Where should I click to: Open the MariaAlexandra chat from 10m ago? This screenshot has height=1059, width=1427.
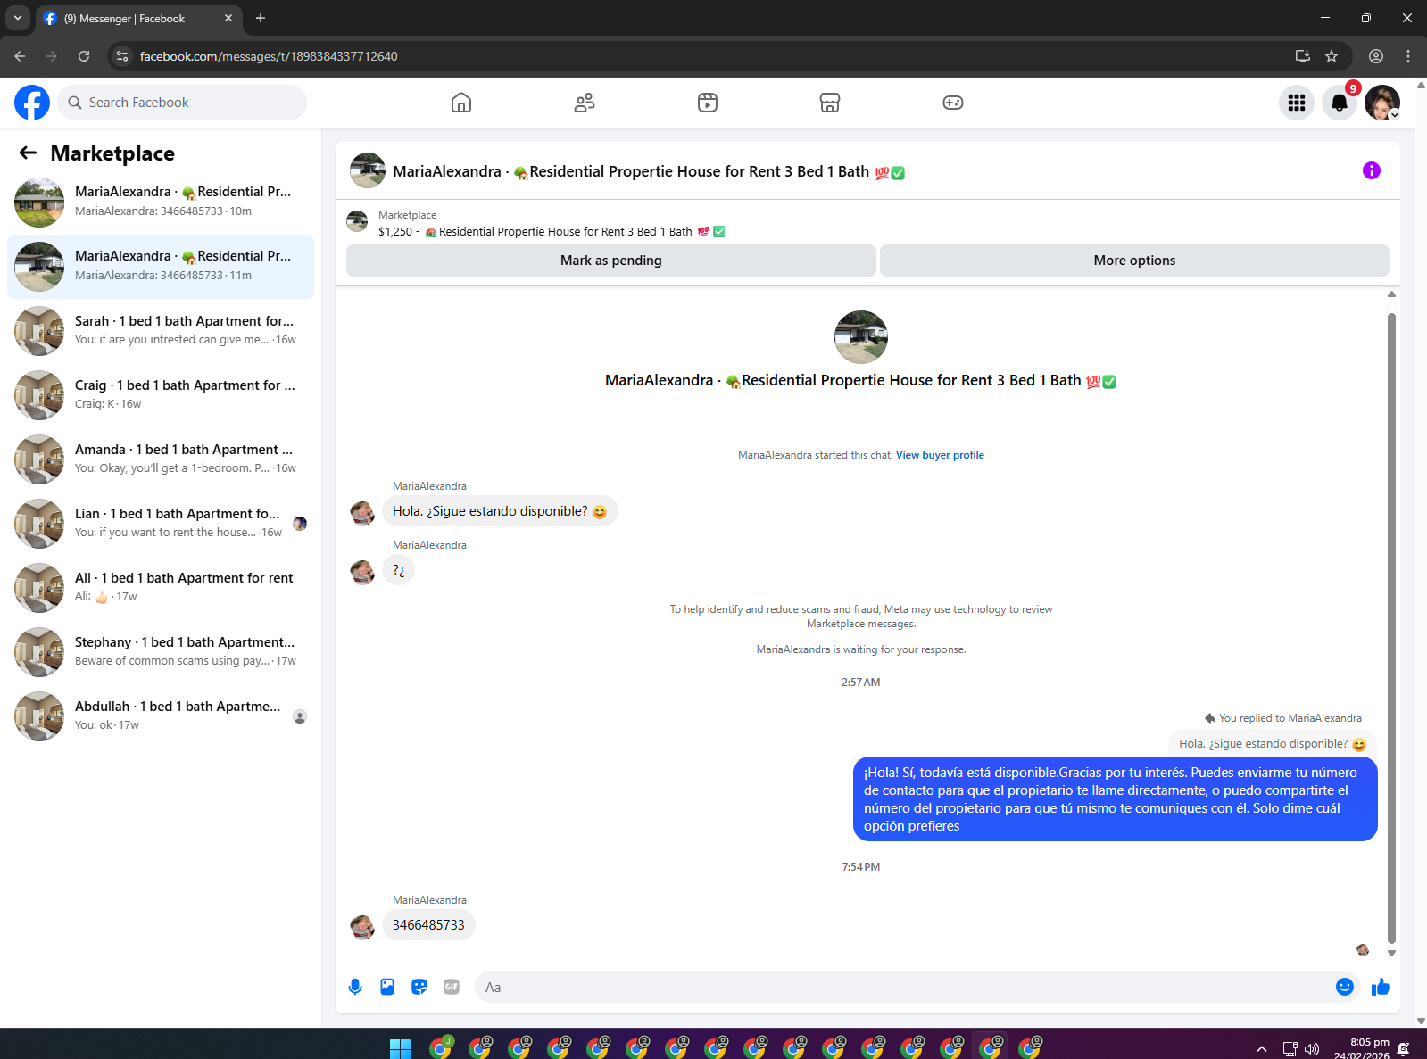[x=161, y=203]
